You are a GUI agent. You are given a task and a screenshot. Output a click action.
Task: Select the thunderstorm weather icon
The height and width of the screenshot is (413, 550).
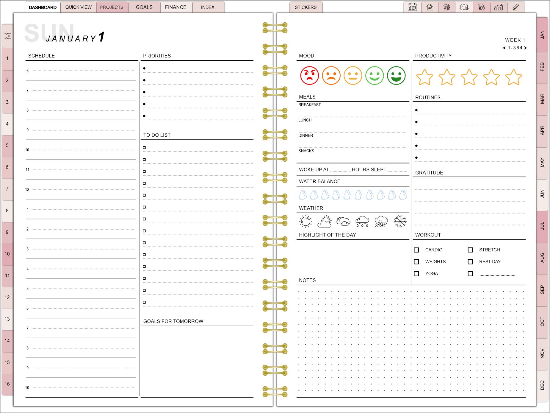pos(381,222)
